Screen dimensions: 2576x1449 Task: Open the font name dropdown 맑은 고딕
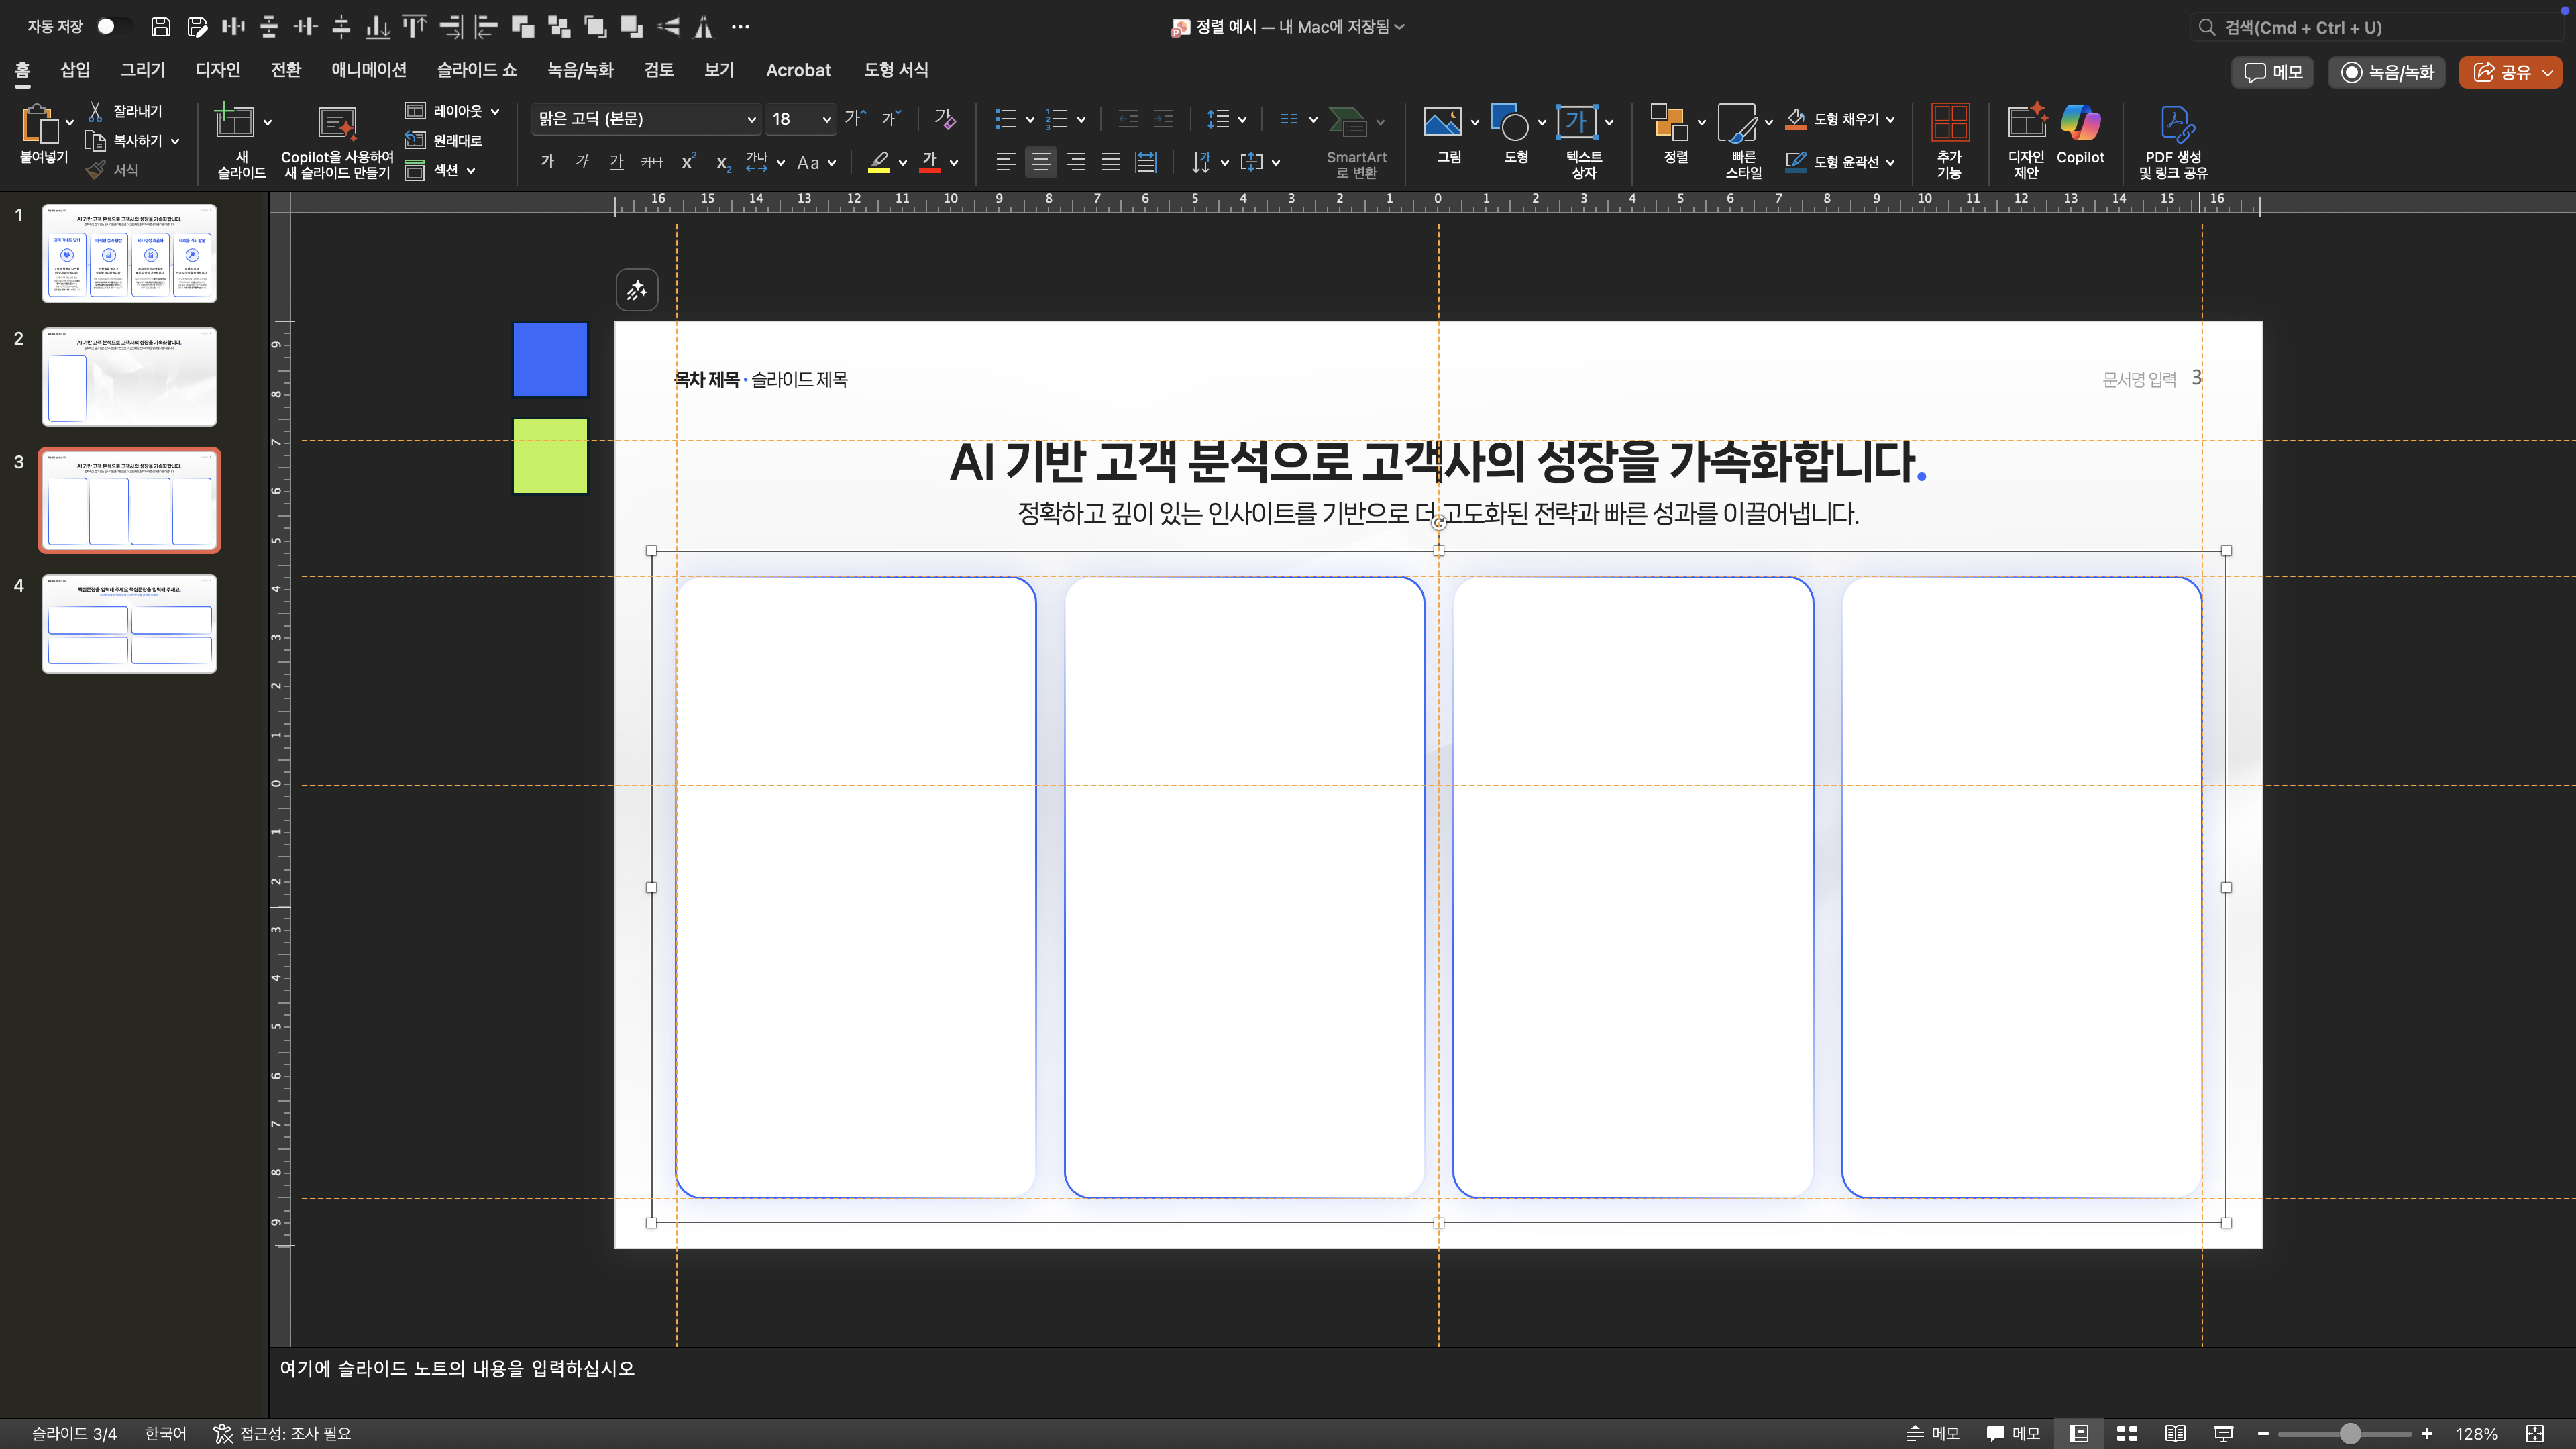750,120
